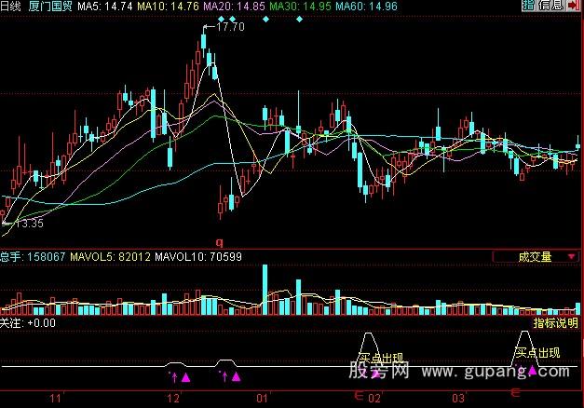
Task: Click the first magenta triangle near month 12
Action: pos(185,377)
